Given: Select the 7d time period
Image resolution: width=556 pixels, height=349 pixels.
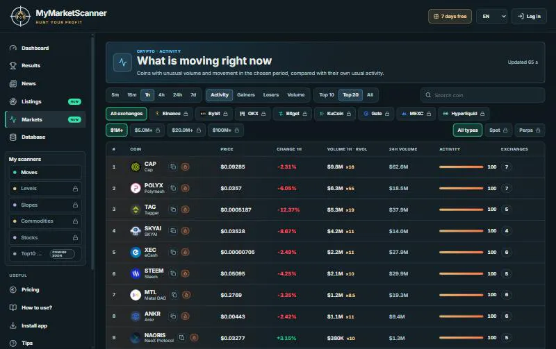Looking at the screenshot, I should pyautogui.click(x=193, y=95).
